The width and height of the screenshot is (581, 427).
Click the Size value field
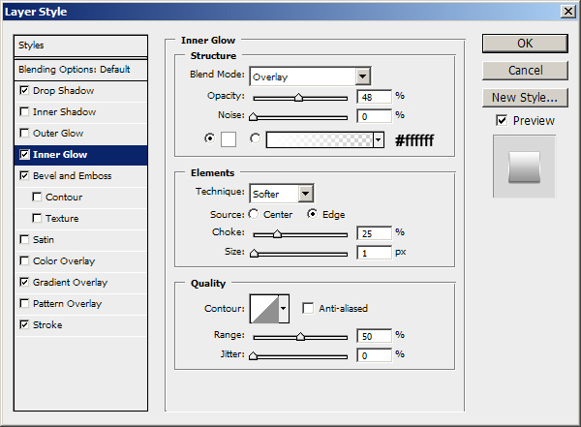click(x=374, y=253)
